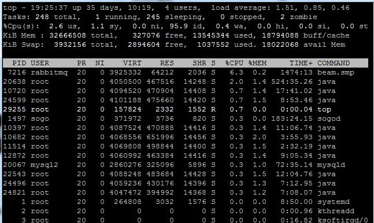
Task: Click RES value 651996
Action: point(160,137)
